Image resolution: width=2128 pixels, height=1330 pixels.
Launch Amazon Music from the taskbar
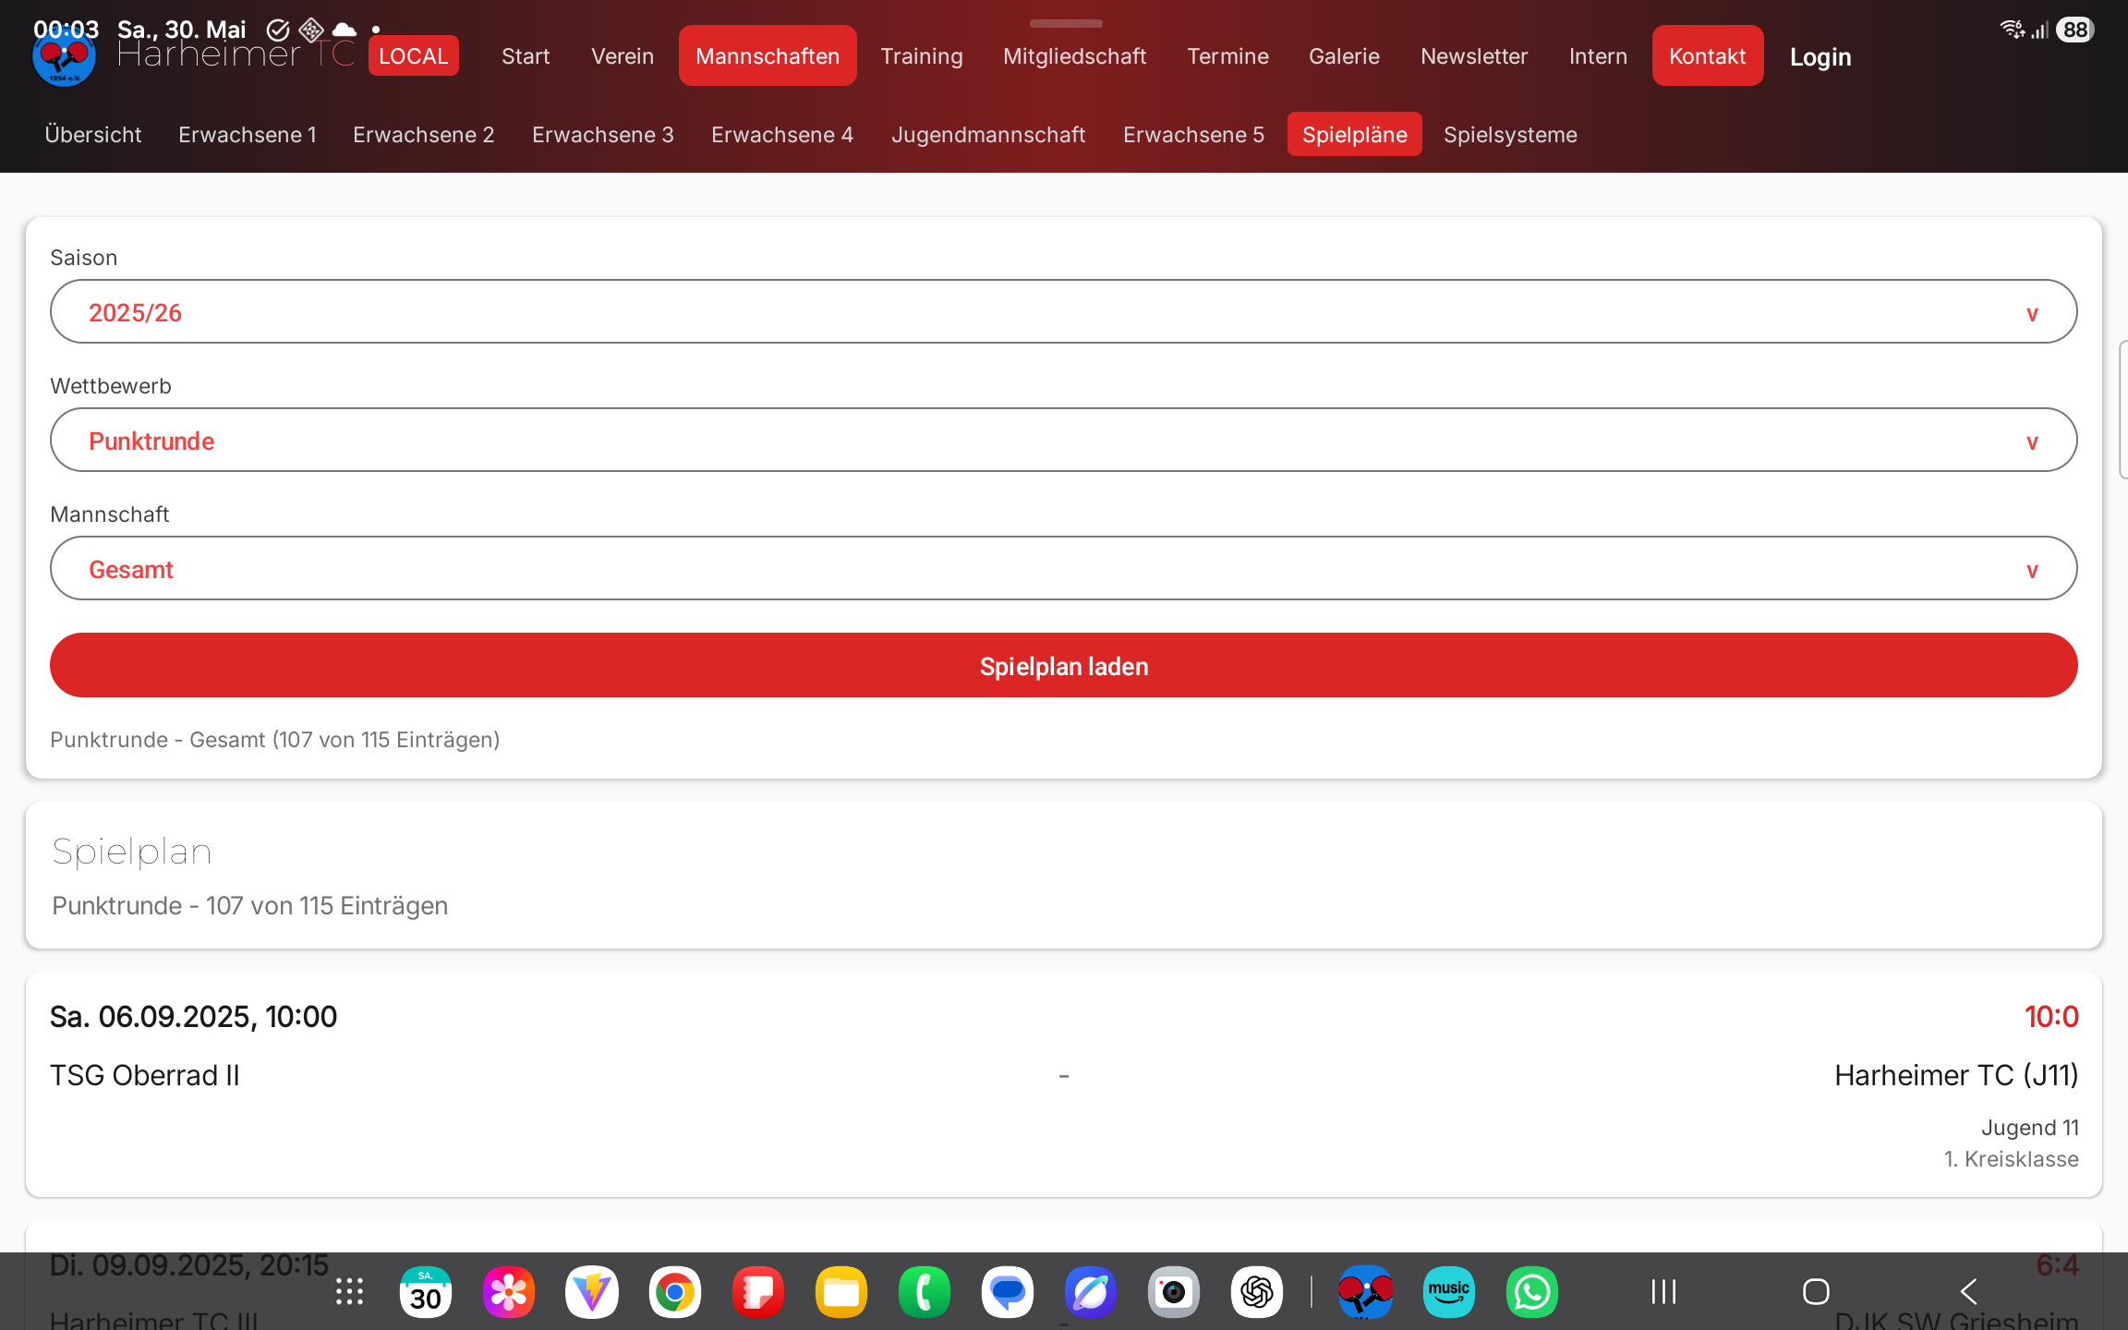pyautogui.click(x=1448, y=1291)
